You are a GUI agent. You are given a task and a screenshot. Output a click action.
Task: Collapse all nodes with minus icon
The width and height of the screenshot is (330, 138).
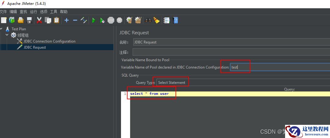point(75,20)
